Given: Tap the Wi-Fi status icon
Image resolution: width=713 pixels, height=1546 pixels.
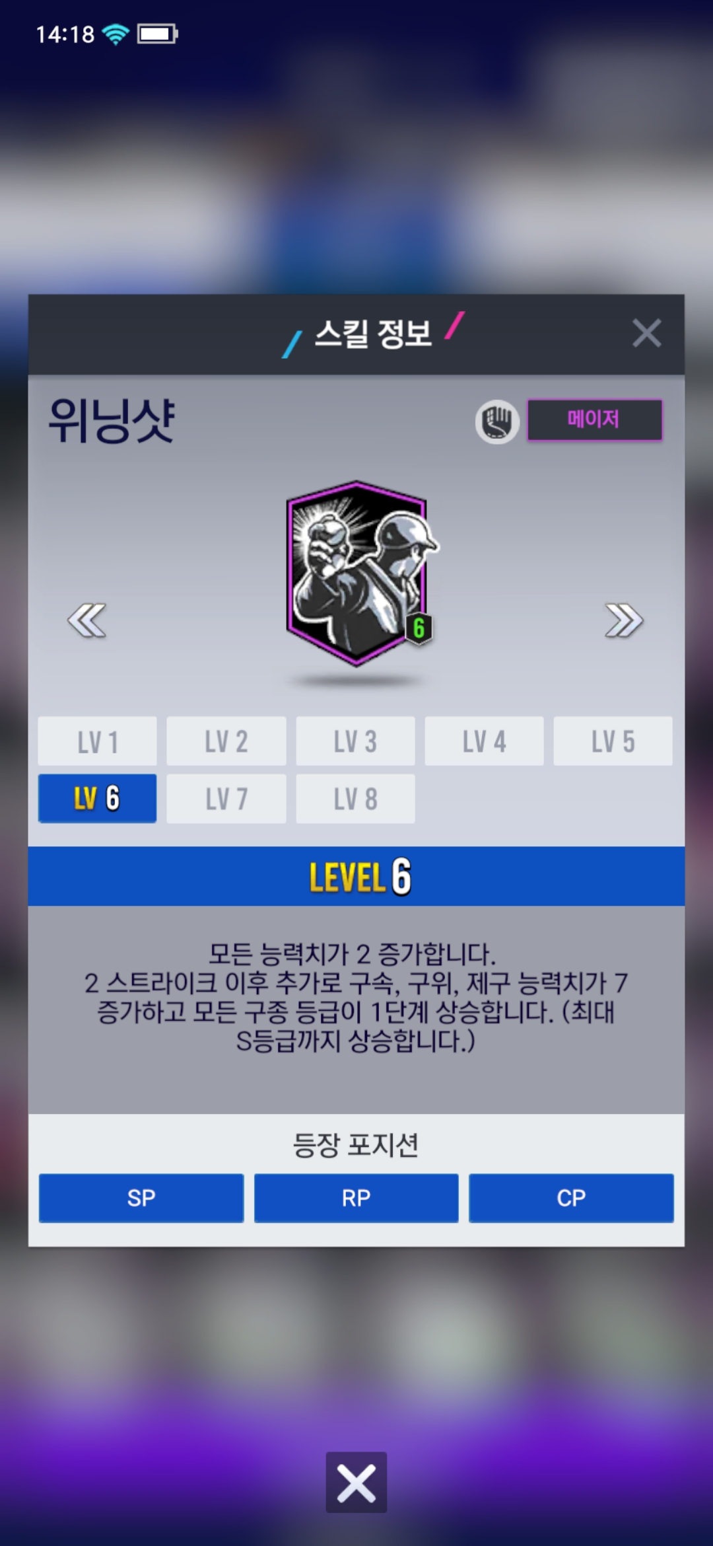Looking at the screenshot, I should pyautogui.click(x=116, y=34).
